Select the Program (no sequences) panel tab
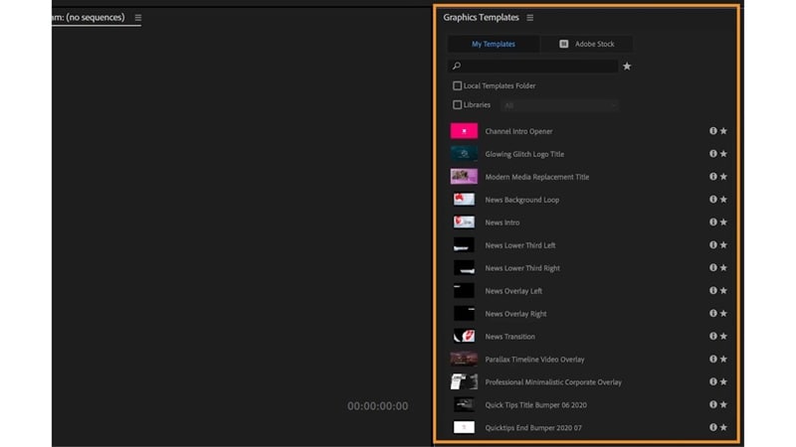 point(89,17)
